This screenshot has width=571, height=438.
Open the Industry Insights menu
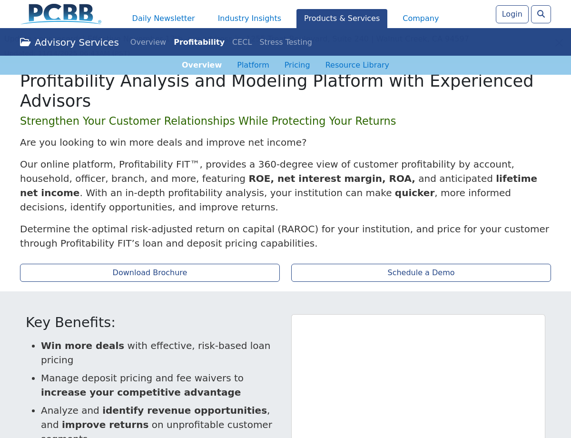[249, 19]
